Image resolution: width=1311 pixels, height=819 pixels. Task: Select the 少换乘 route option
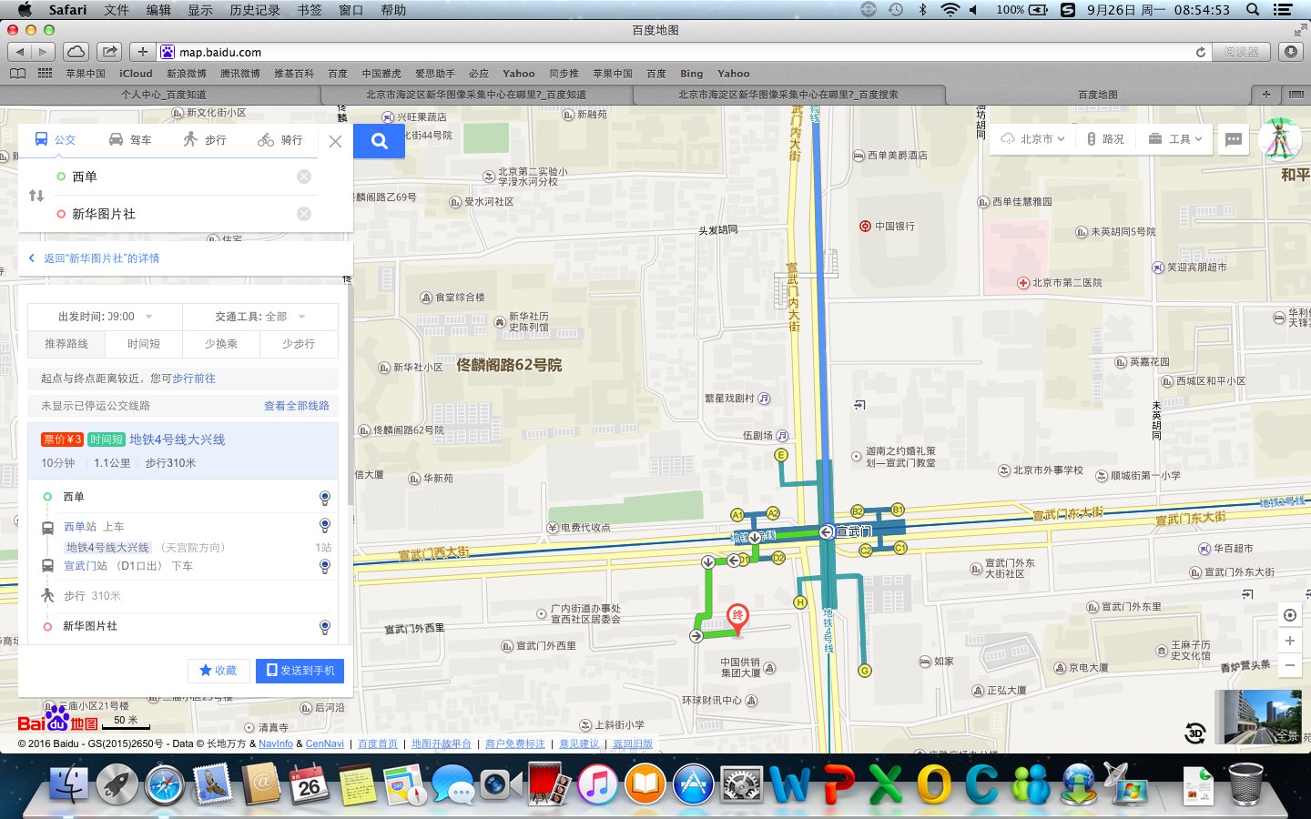221,344
